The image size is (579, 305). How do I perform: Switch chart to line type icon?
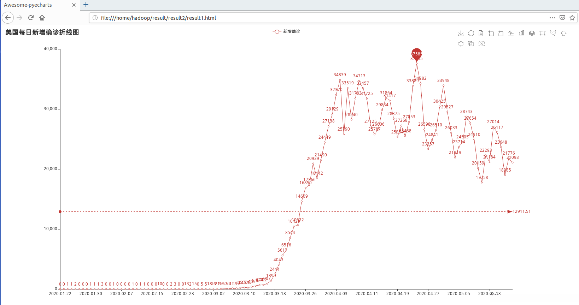[x=511, y=33]
